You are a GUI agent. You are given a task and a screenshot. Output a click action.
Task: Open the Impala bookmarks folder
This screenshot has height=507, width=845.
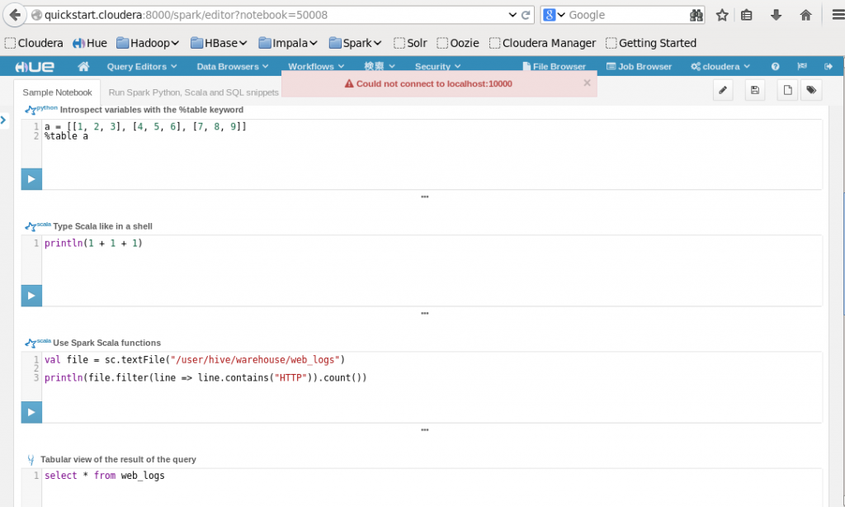[288, 43]
